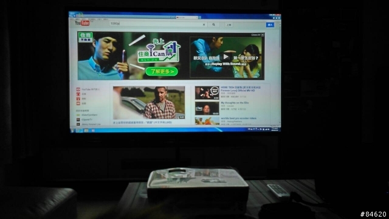The width and height of the screenshot is (389, 219).
Task: Open My thoughts on the Elio title
Action: pos(235,103)
